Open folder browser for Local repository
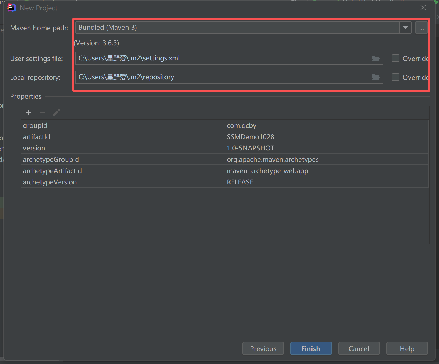The width and height of the screenshot is (439, 364). (376, 77)
